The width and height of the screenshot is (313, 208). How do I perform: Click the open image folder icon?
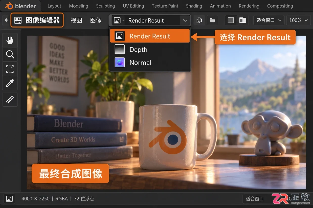pos(212,20)
